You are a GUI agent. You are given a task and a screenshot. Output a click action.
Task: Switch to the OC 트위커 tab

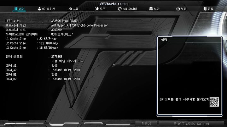point(49,9)
